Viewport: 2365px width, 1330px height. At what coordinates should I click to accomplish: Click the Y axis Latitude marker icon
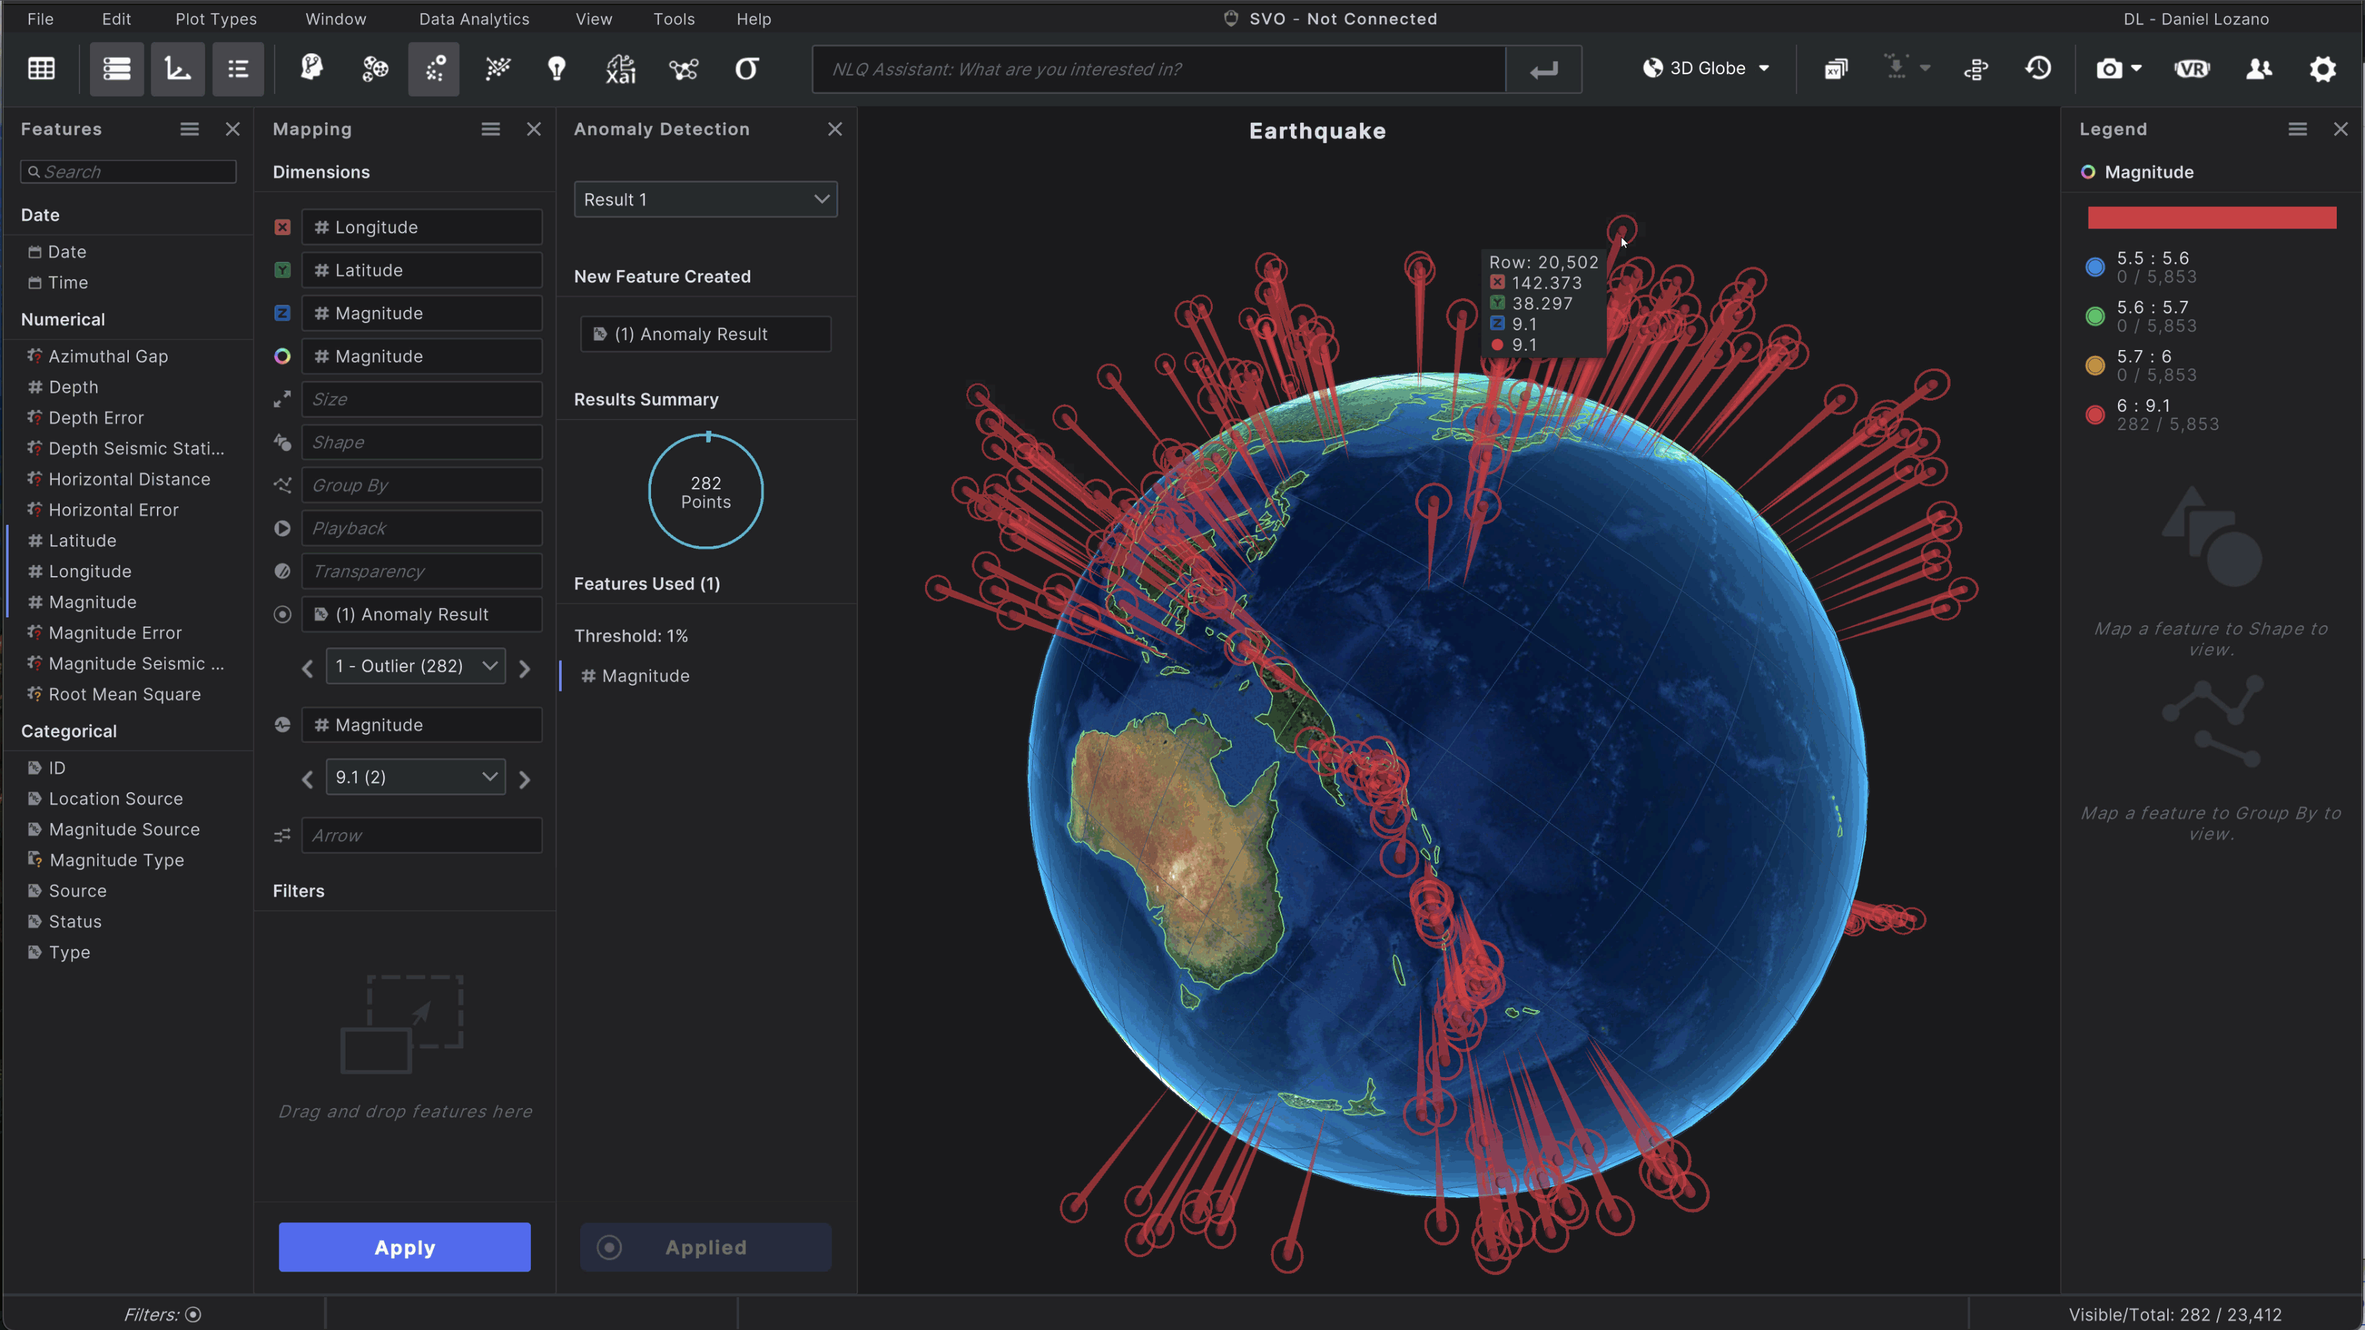coord(282,271)
